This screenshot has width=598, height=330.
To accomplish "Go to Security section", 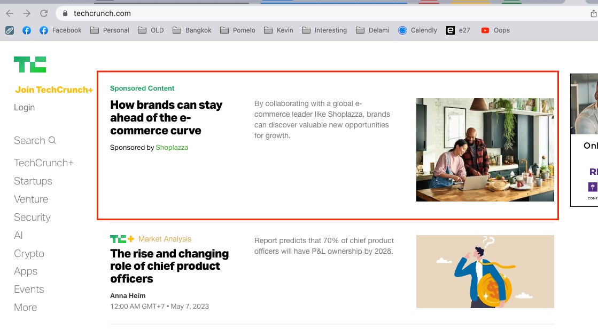I will coord(33,218).
